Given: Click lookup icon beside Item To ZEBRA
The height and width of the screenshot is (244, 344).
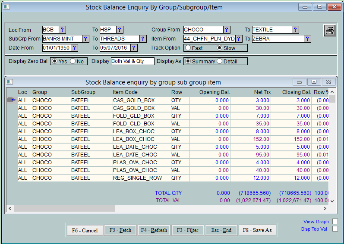Looking at the screenshot, I should tap(307, 39).
